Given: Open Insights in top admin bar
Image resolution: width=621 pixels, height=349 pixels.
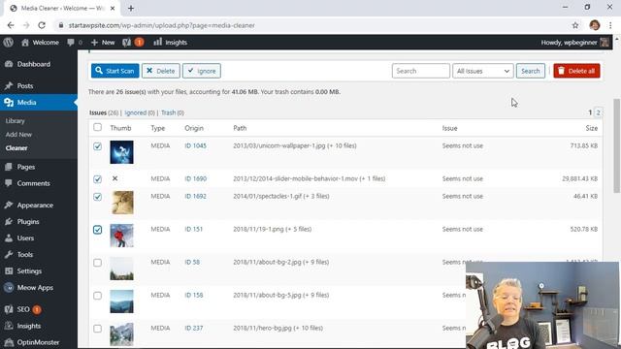Looking at the screenshot, I should tap(171, 43).
